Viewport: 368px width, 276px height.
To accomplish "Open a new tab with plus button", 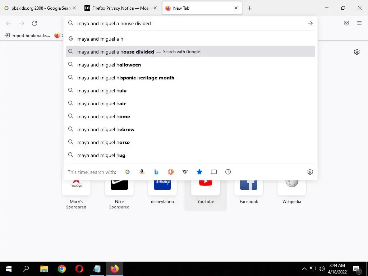I will tap(250, 8).
